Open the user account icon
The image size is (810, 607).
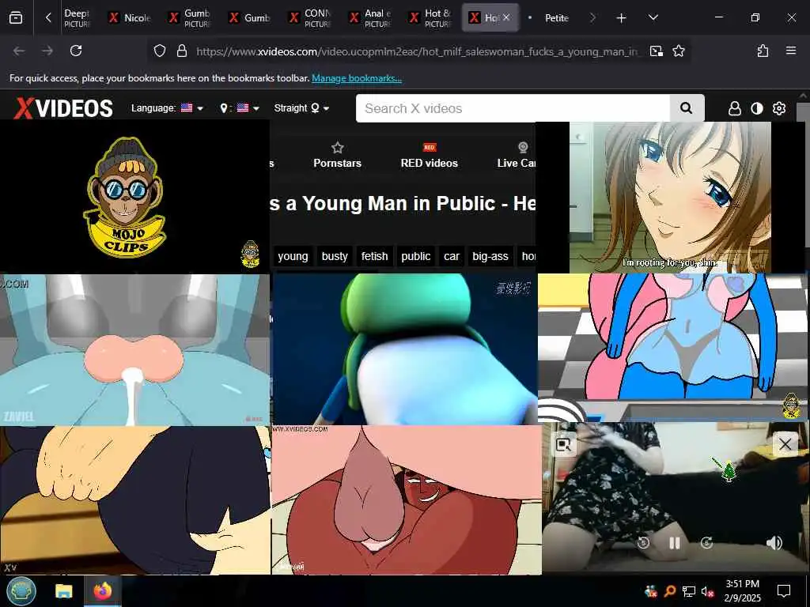(x=735, y=108)
